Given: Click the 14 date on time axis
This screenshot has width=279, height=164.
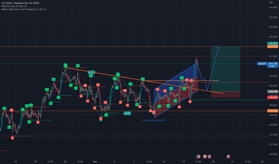Looking at the screenshot, I should pyautogui.click(x=184, y=162).
